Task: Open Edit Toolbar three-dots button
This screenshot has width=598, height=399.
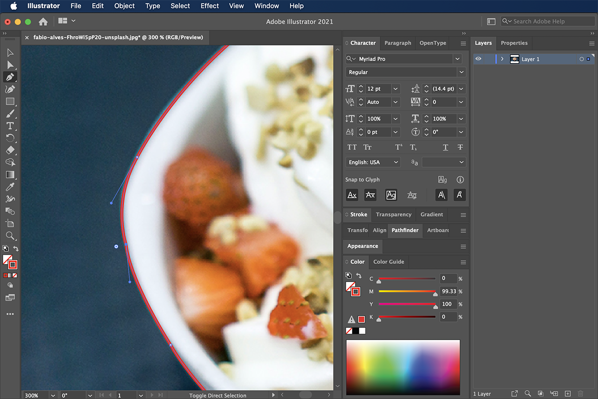Action: 10,314
